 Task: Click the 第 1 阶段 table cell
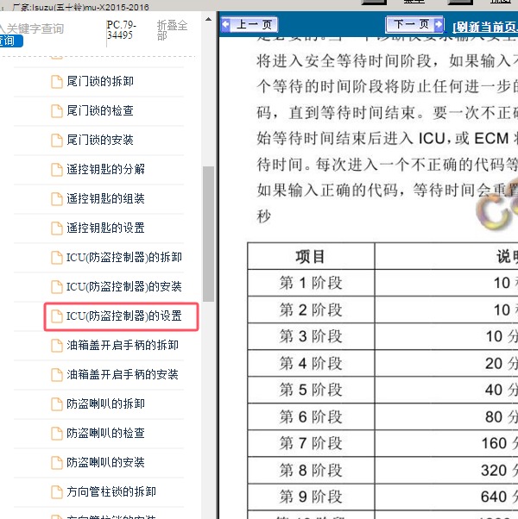click(x=311, y=283)
